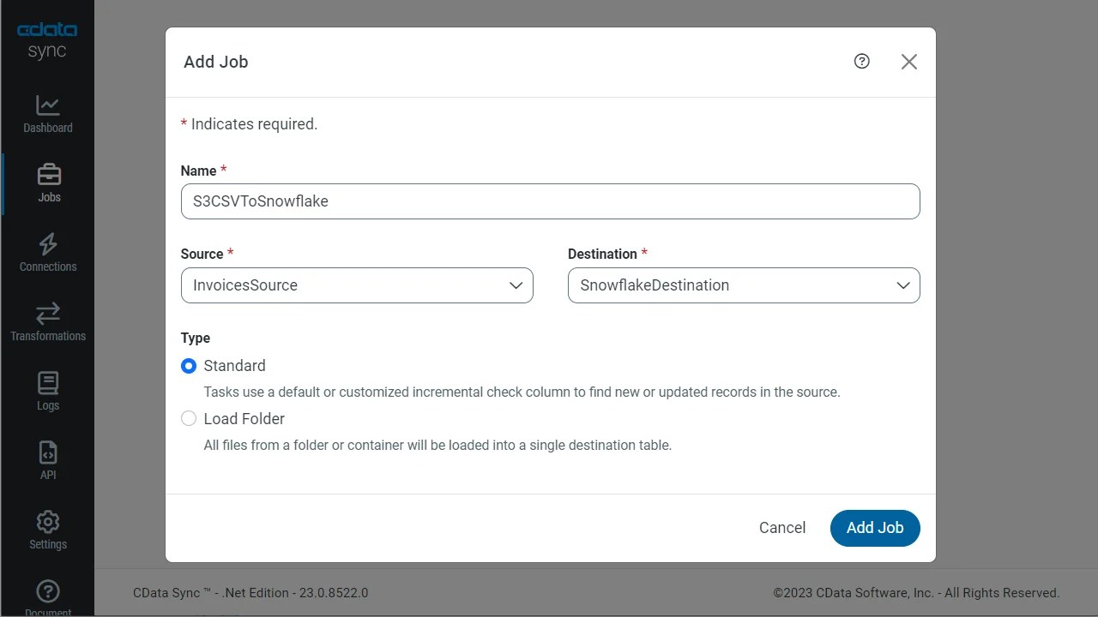Image resolution: width=1098 pixels, height=617 pixels.
Task: View the Logs section
Action: (47, 390)
